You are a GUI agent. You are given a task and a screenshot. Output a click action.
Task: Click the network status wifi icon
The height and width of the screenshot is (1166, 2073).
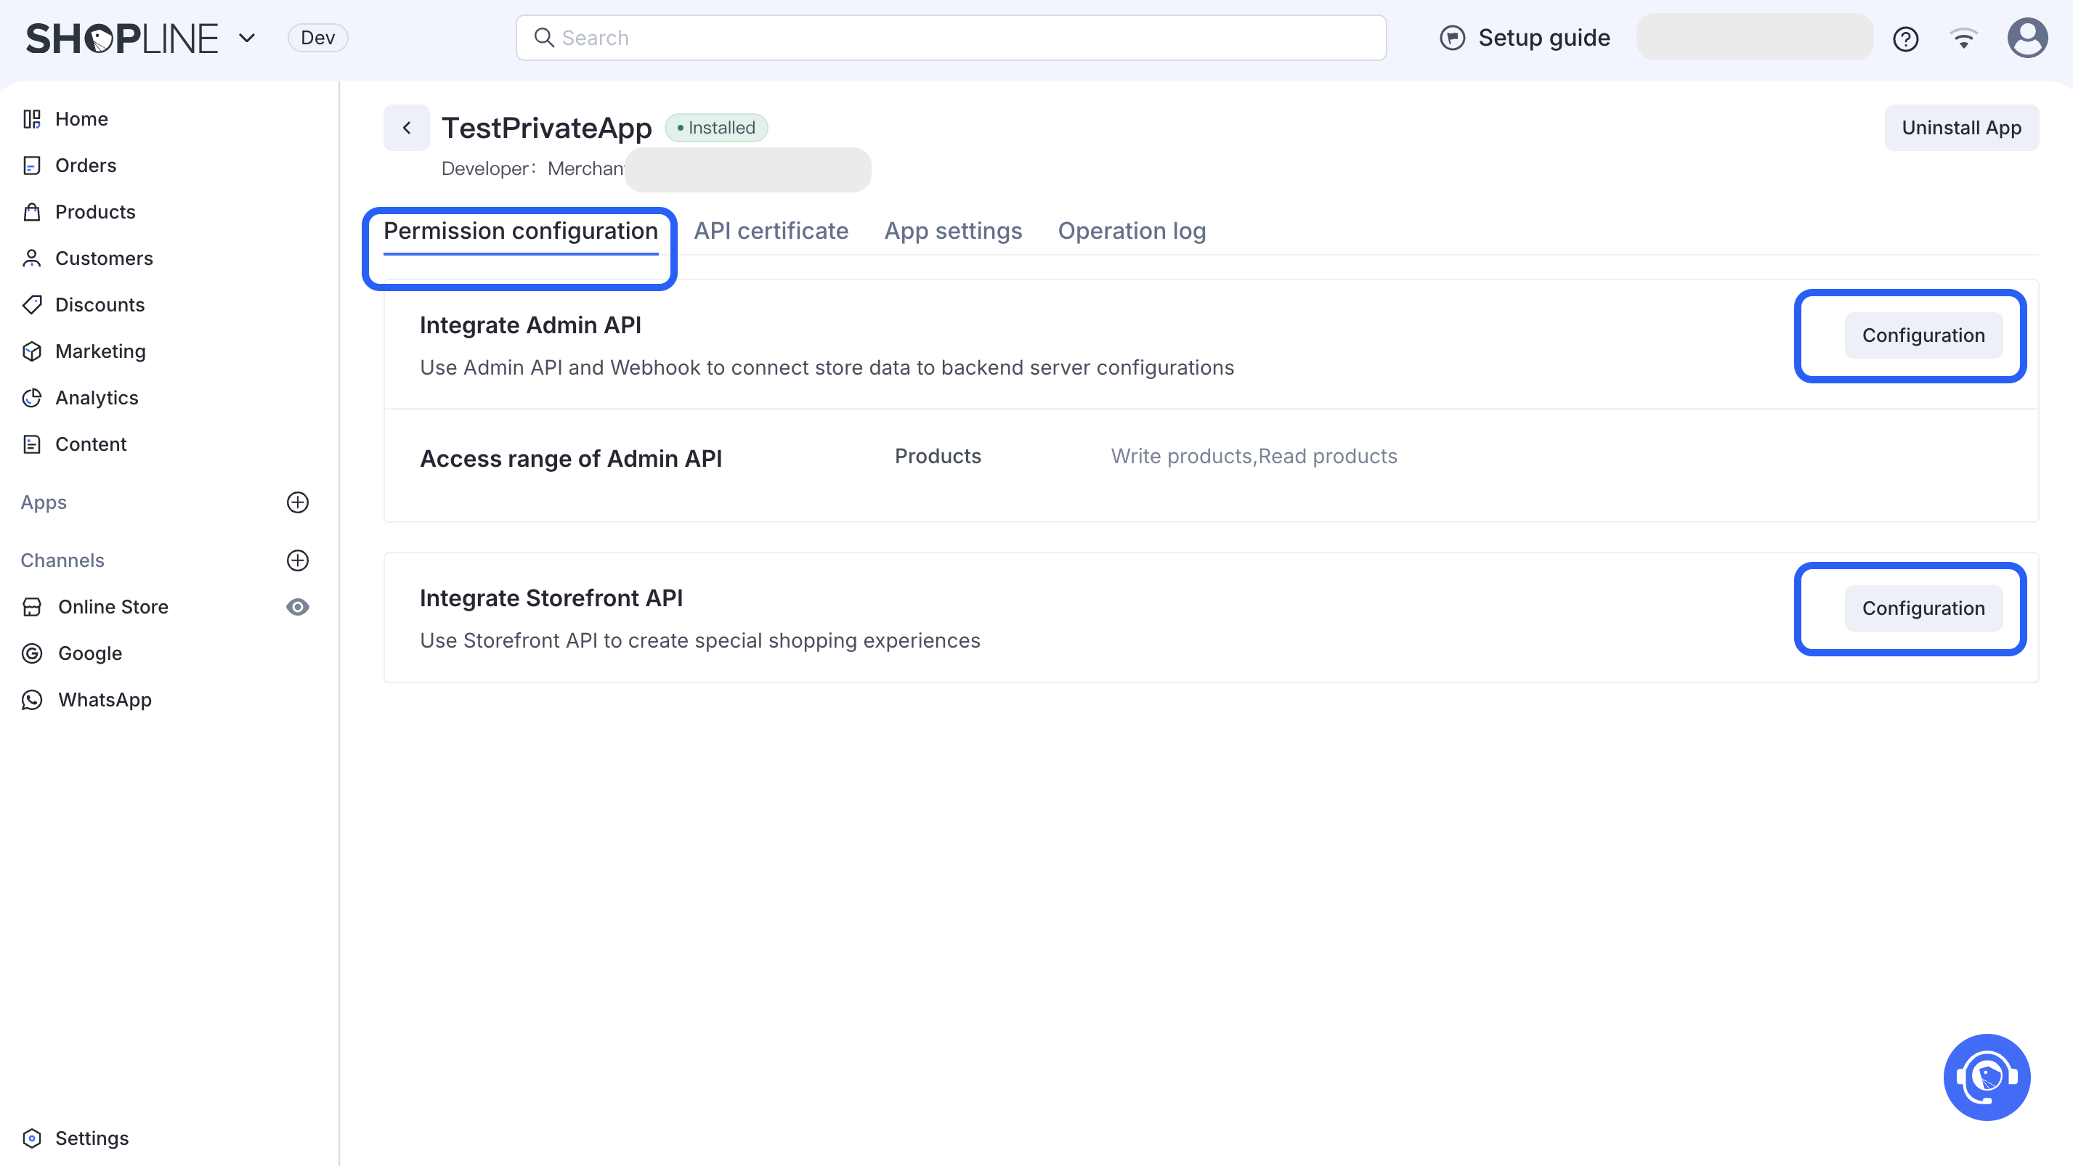click(1963, 38)
